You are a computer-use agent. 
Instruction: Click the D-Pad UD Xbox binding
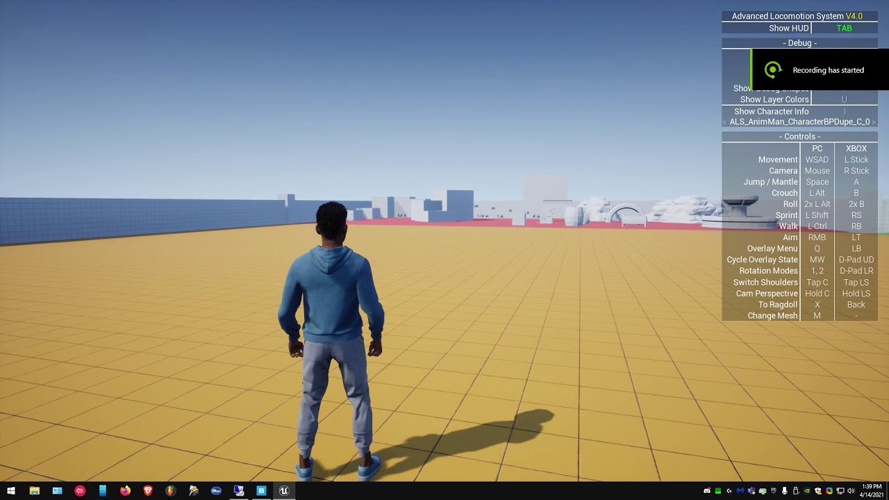tap(856, 260)
